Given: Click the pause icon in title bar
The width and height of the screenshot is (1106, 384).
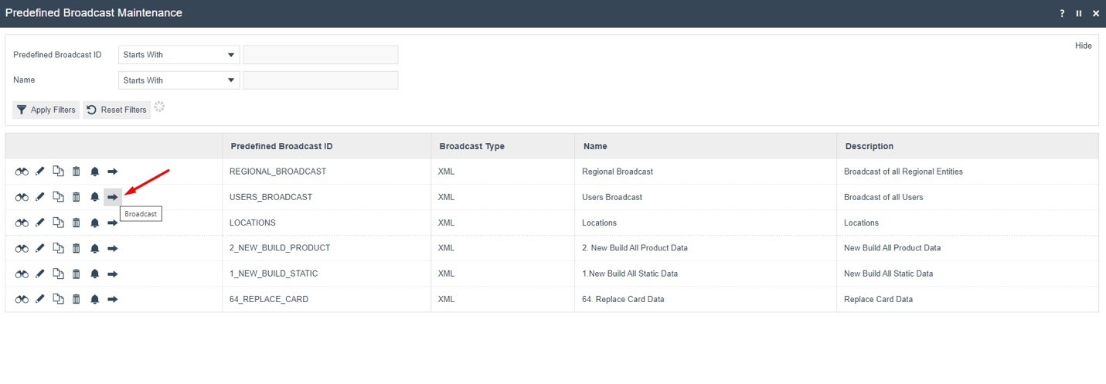Looking at the screenshot, I should pyautogui.click(x=1079, y=13).
